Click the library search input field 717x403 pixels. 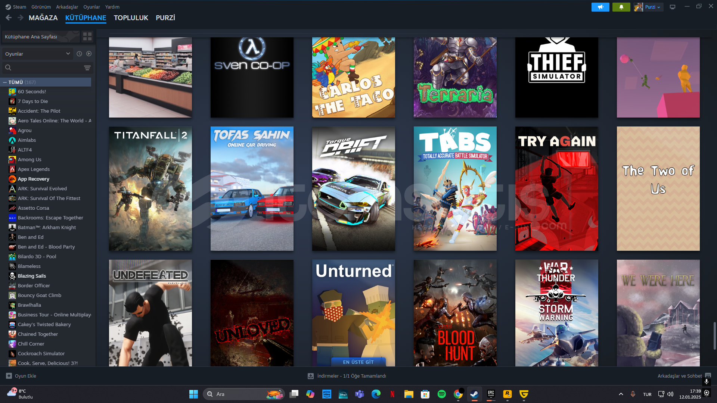(x=47, y=68)
